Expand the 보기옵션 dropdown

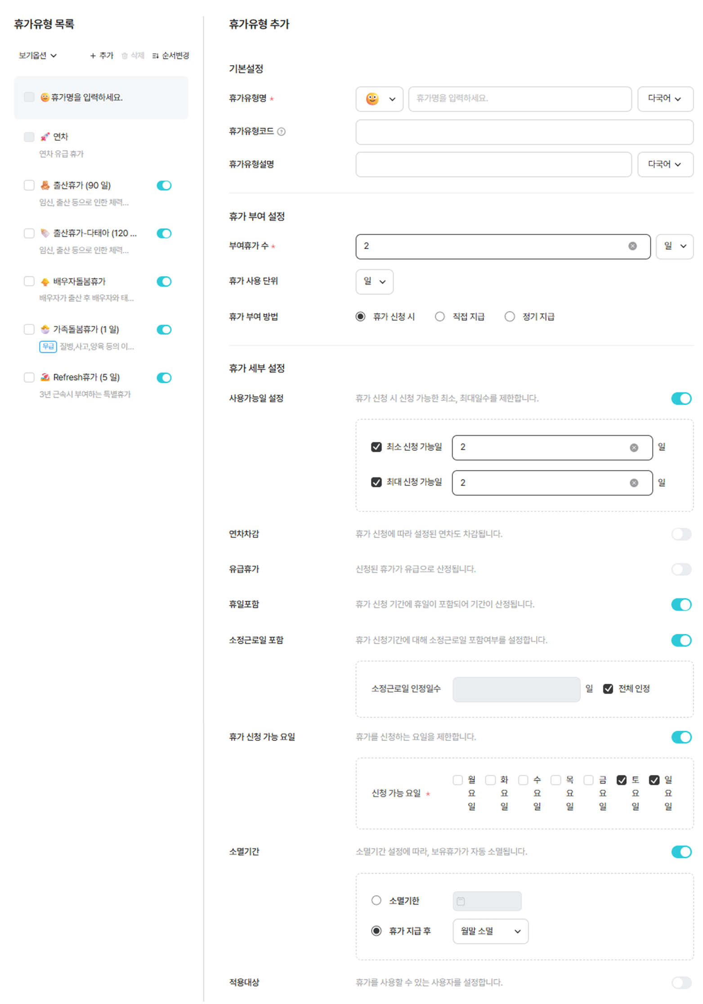pos(37,56)
